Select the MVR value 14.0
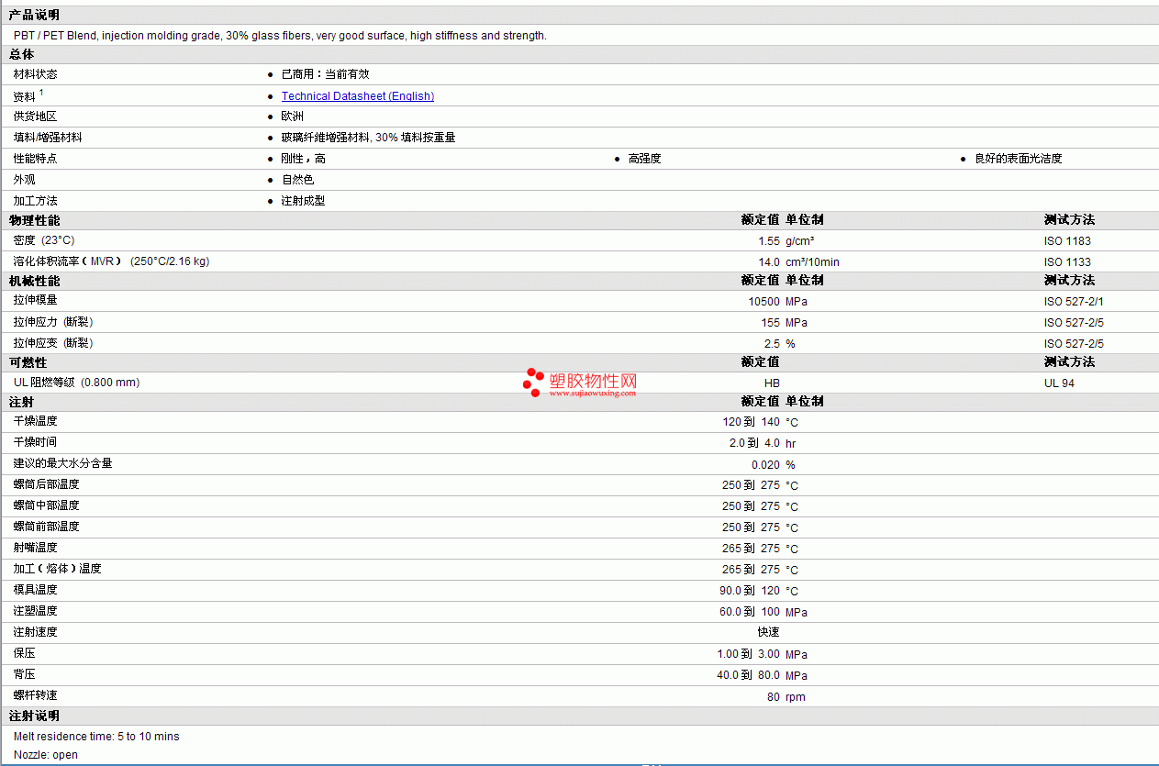Viewport: 1159px width, 766px height. click(769, 262)
